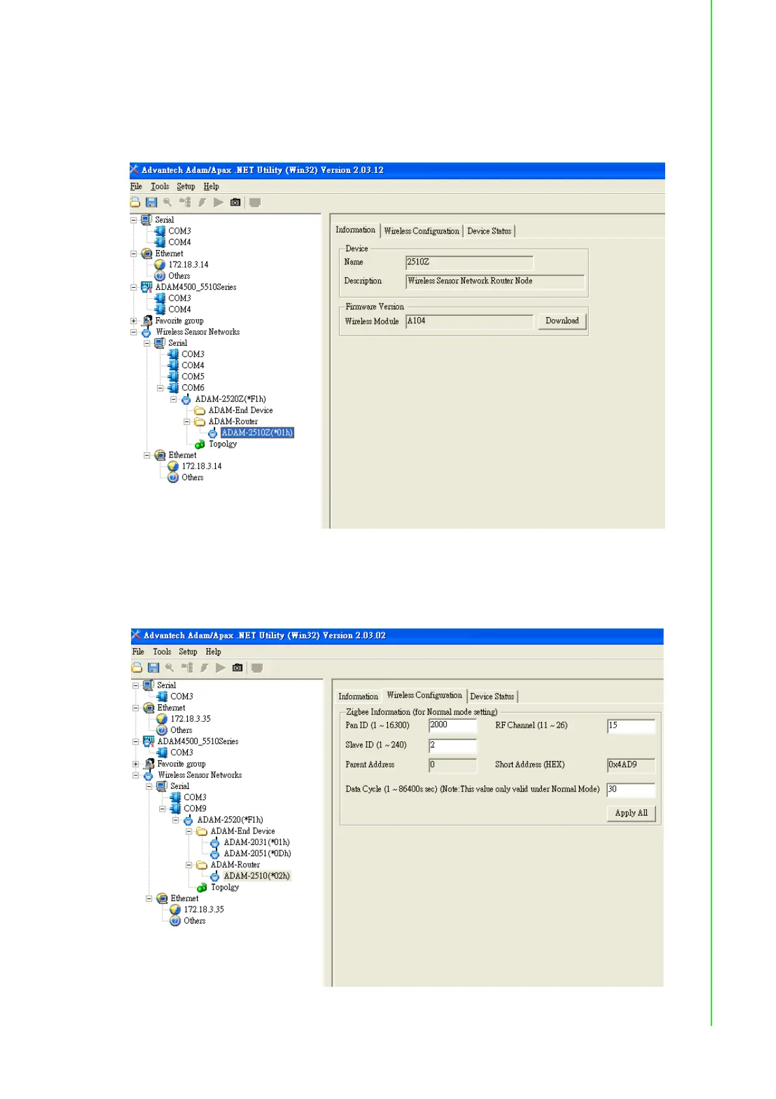Click the camera icon in version 2.03.12 toolbar
776x1099 pixels.
point(235,202)
